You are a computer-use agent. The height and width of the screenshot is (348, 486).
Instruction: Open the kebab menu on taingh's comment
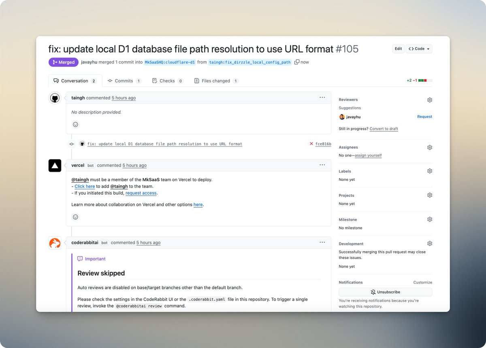(322, 97)
